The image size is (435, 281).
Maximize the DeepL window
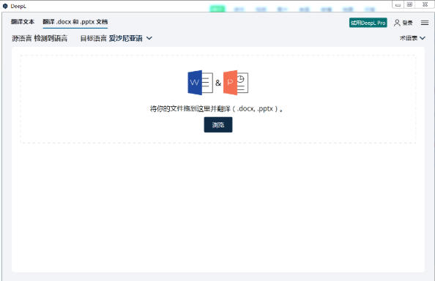click(409, 4)
